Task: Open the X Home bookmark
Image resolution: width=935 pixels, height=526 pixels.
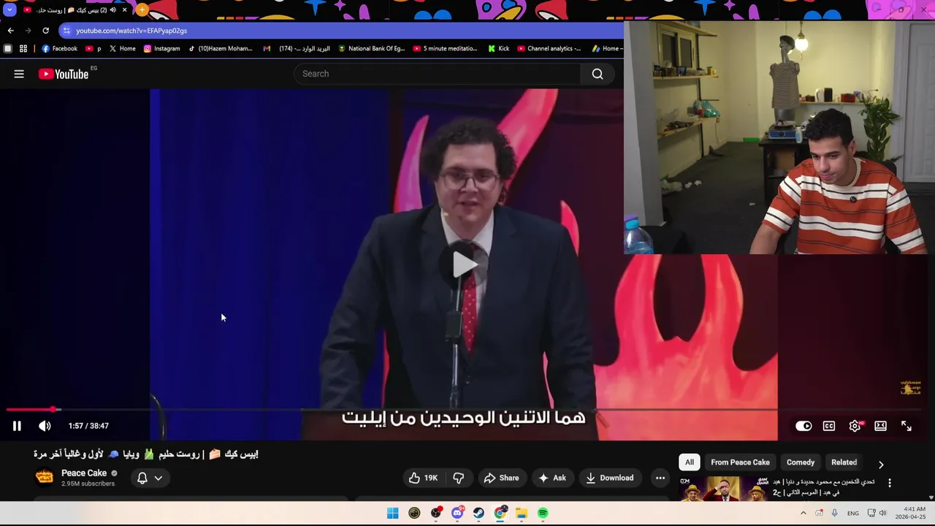Action: (x=123, y=49)
